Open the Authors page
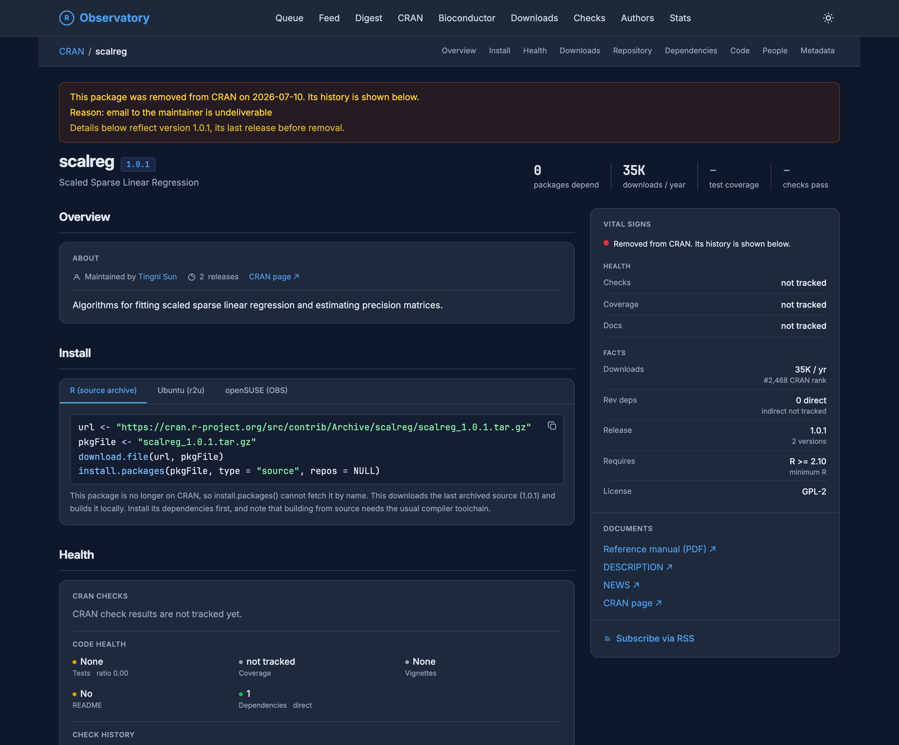The width and height of the screenshot is (899, 745). tap(637, 18)
